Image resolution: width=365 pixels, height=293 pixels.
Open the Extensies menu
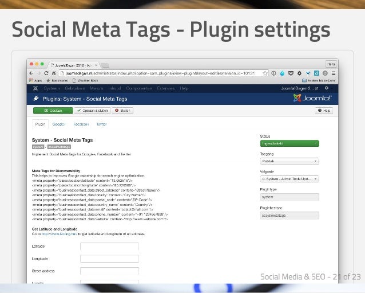point(166,88)
